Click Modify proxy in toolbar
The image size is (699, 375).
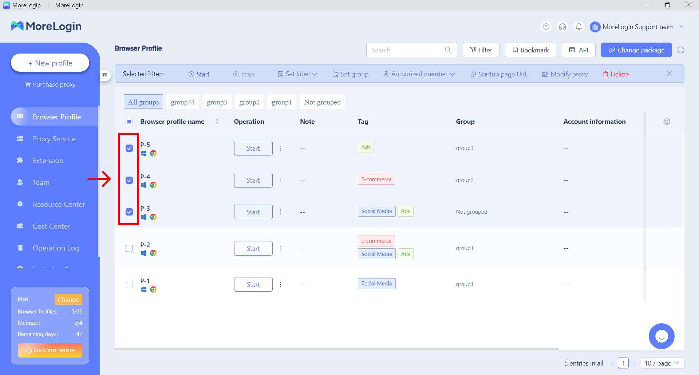click(x=565, y=74)
